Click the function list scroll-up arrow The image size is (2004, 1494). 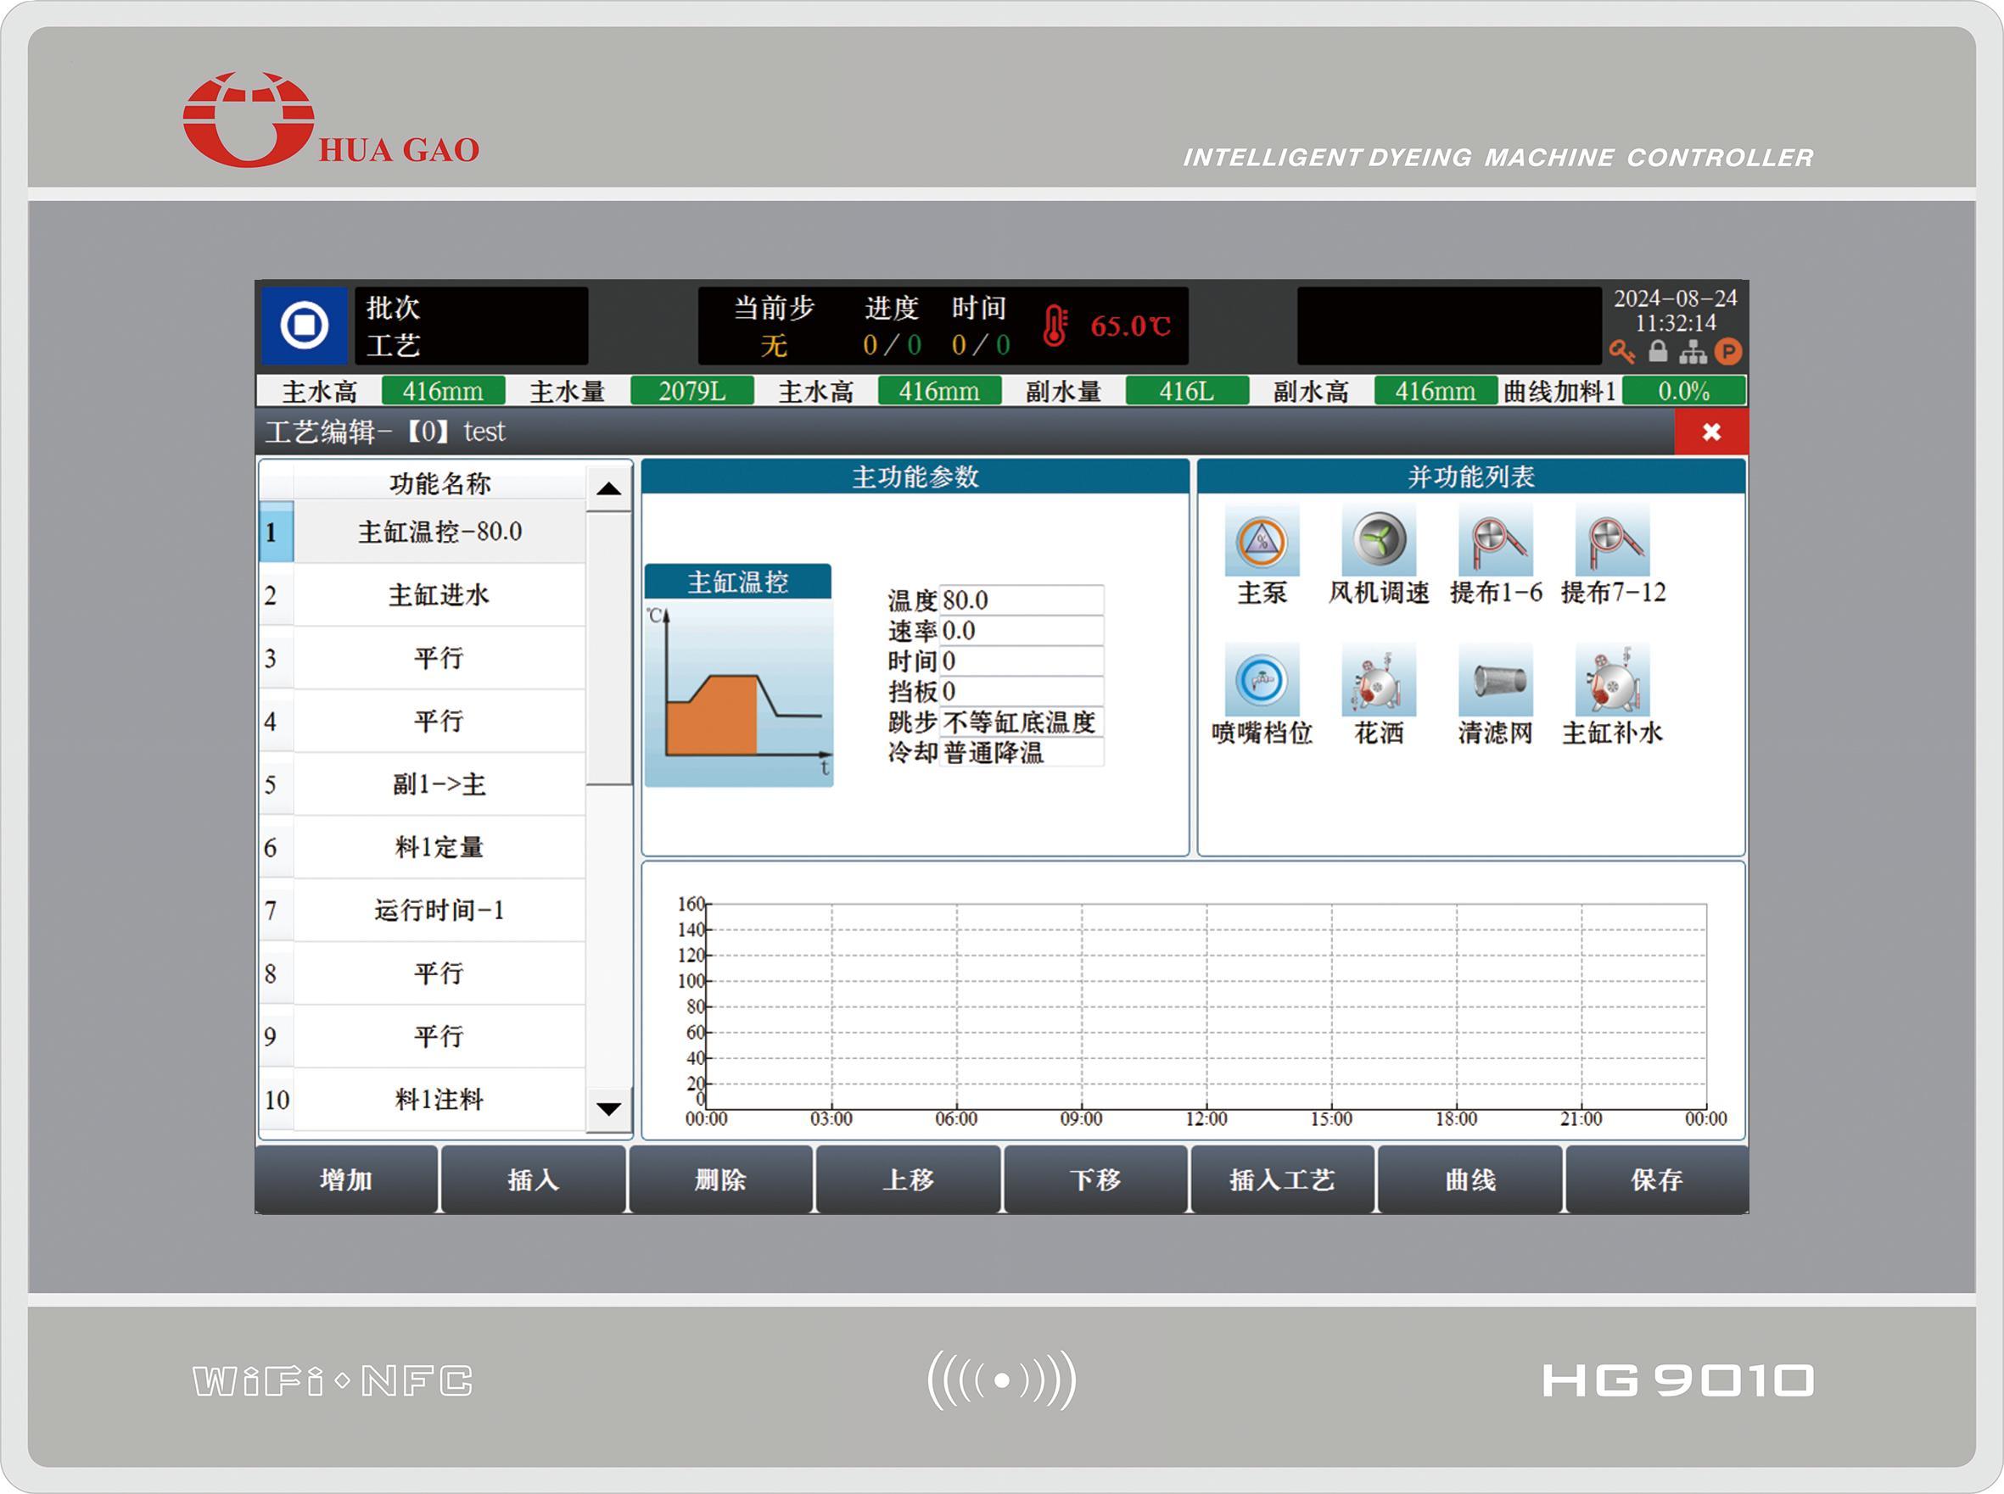point(609,489)
